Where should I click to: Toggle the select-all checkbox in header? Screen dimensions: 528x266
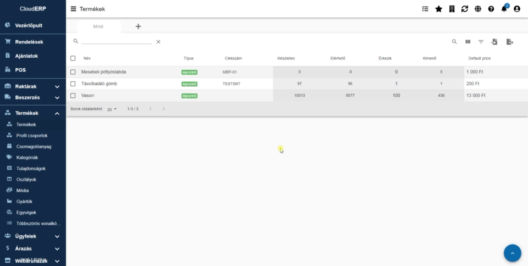73,58
